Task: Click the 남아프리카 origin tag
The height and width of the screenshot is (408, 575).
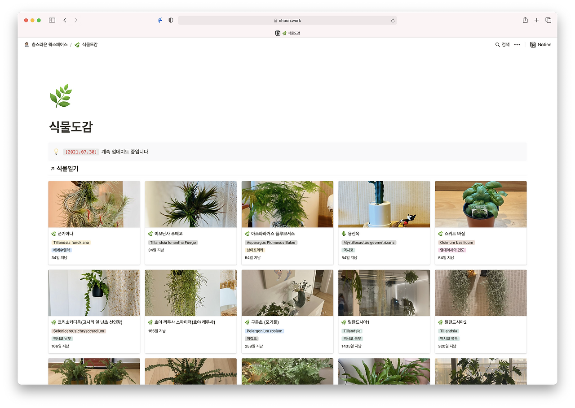Action: click(x=255, y=250)
